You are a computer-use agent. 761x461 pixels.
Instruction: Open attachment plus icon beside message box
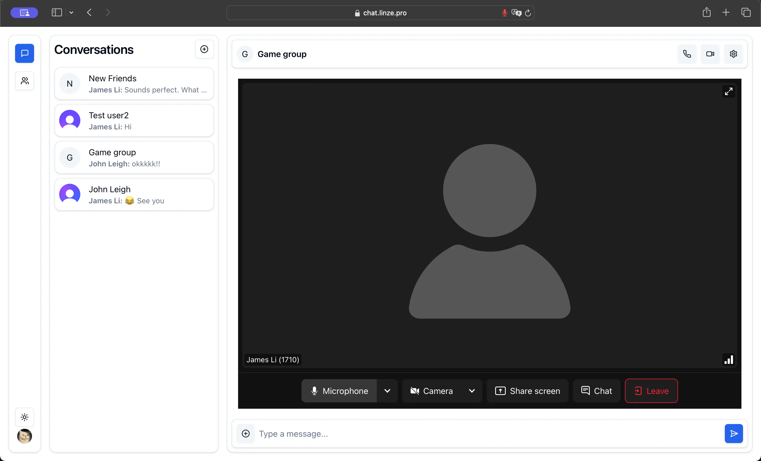click(245, 434)
